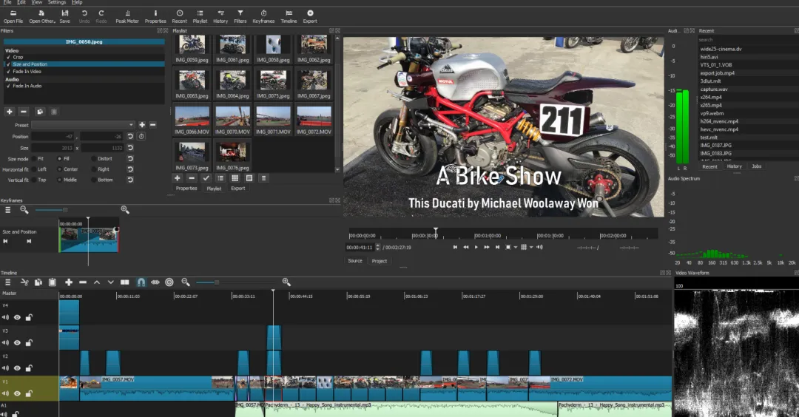Open the Settings menu
The height and width of the screenshot is (417, 799).
(57, 3)
